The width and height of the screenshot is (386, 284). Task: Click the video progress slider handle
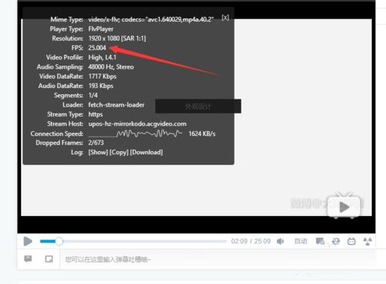coord(59,242)
